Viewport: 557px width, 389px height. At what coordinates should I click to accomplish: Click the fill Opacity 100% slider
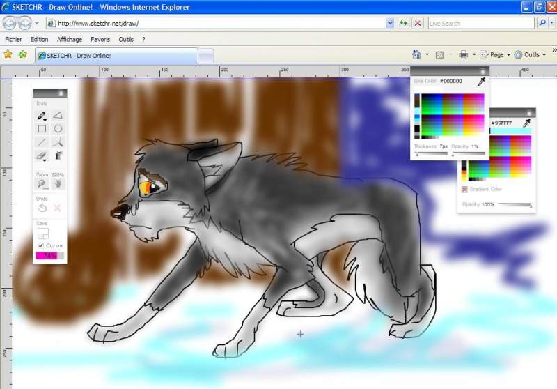(515, 204)
